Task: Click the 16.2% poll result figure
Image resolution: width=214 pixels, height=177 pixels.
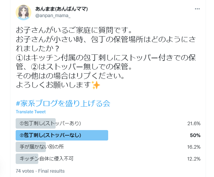Action: point(194,147)
